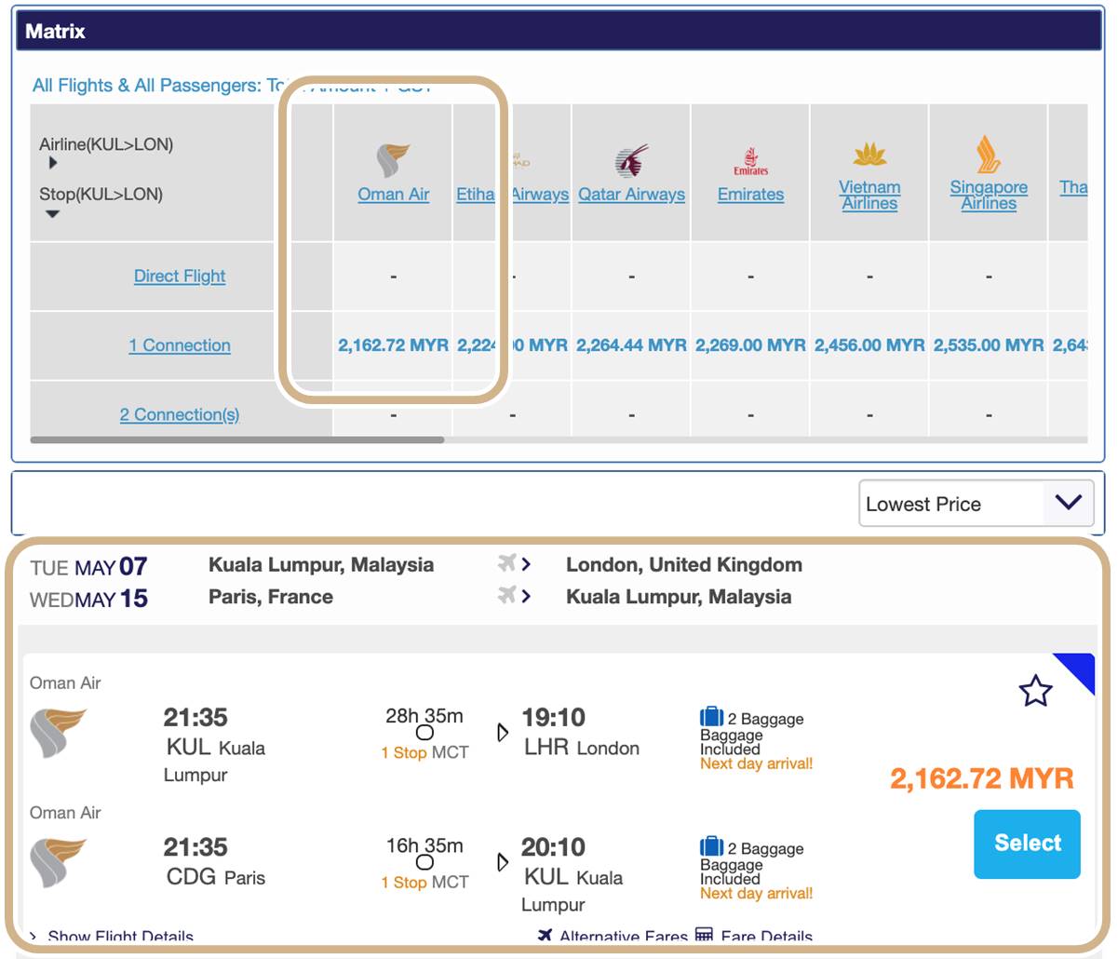Click the baggage icon on the KUL to LHR flight
This screenshot has height=959, width=1118.
point(711,717)
